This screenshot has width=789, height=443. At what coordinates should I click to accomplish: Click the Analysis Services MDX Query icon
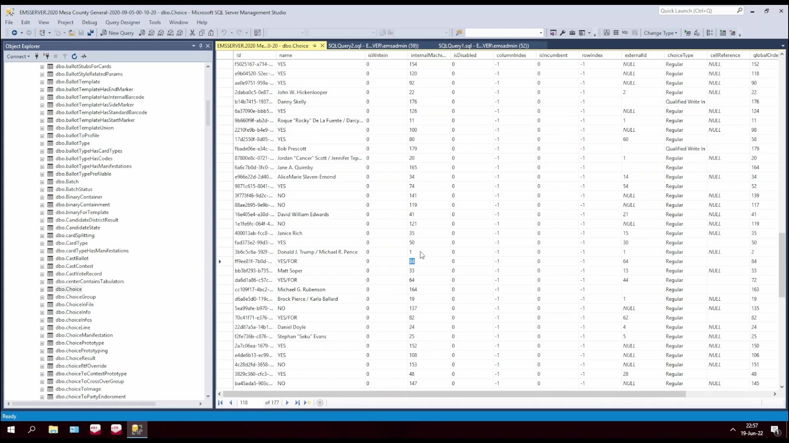click(152, 33)
